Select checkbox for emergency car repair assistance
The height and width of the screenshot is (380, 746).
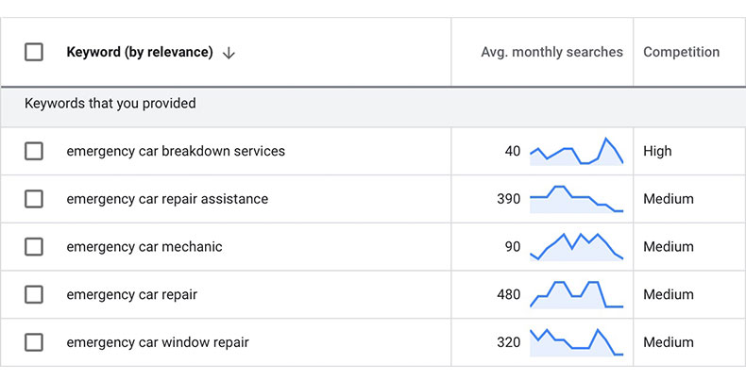point(34,199)
